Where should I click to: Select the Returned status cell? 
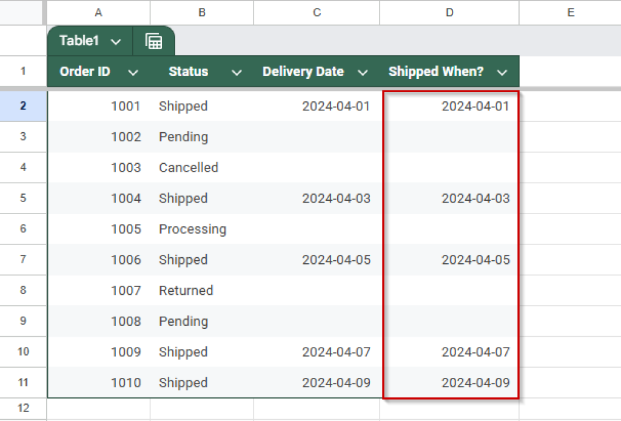click(x=186, y=291)
